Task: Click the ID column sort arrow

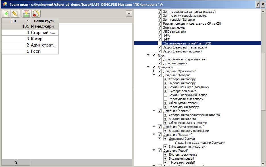Action: coord(28,21)
